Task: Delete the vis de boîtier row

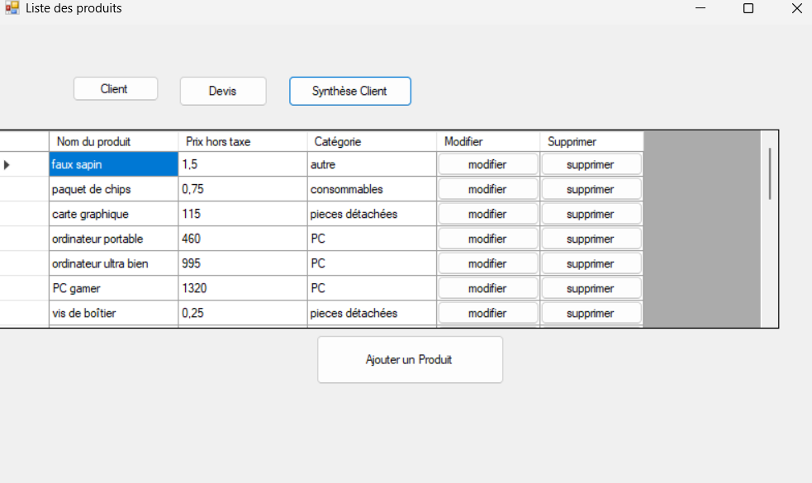Action: tap(591, 313)
